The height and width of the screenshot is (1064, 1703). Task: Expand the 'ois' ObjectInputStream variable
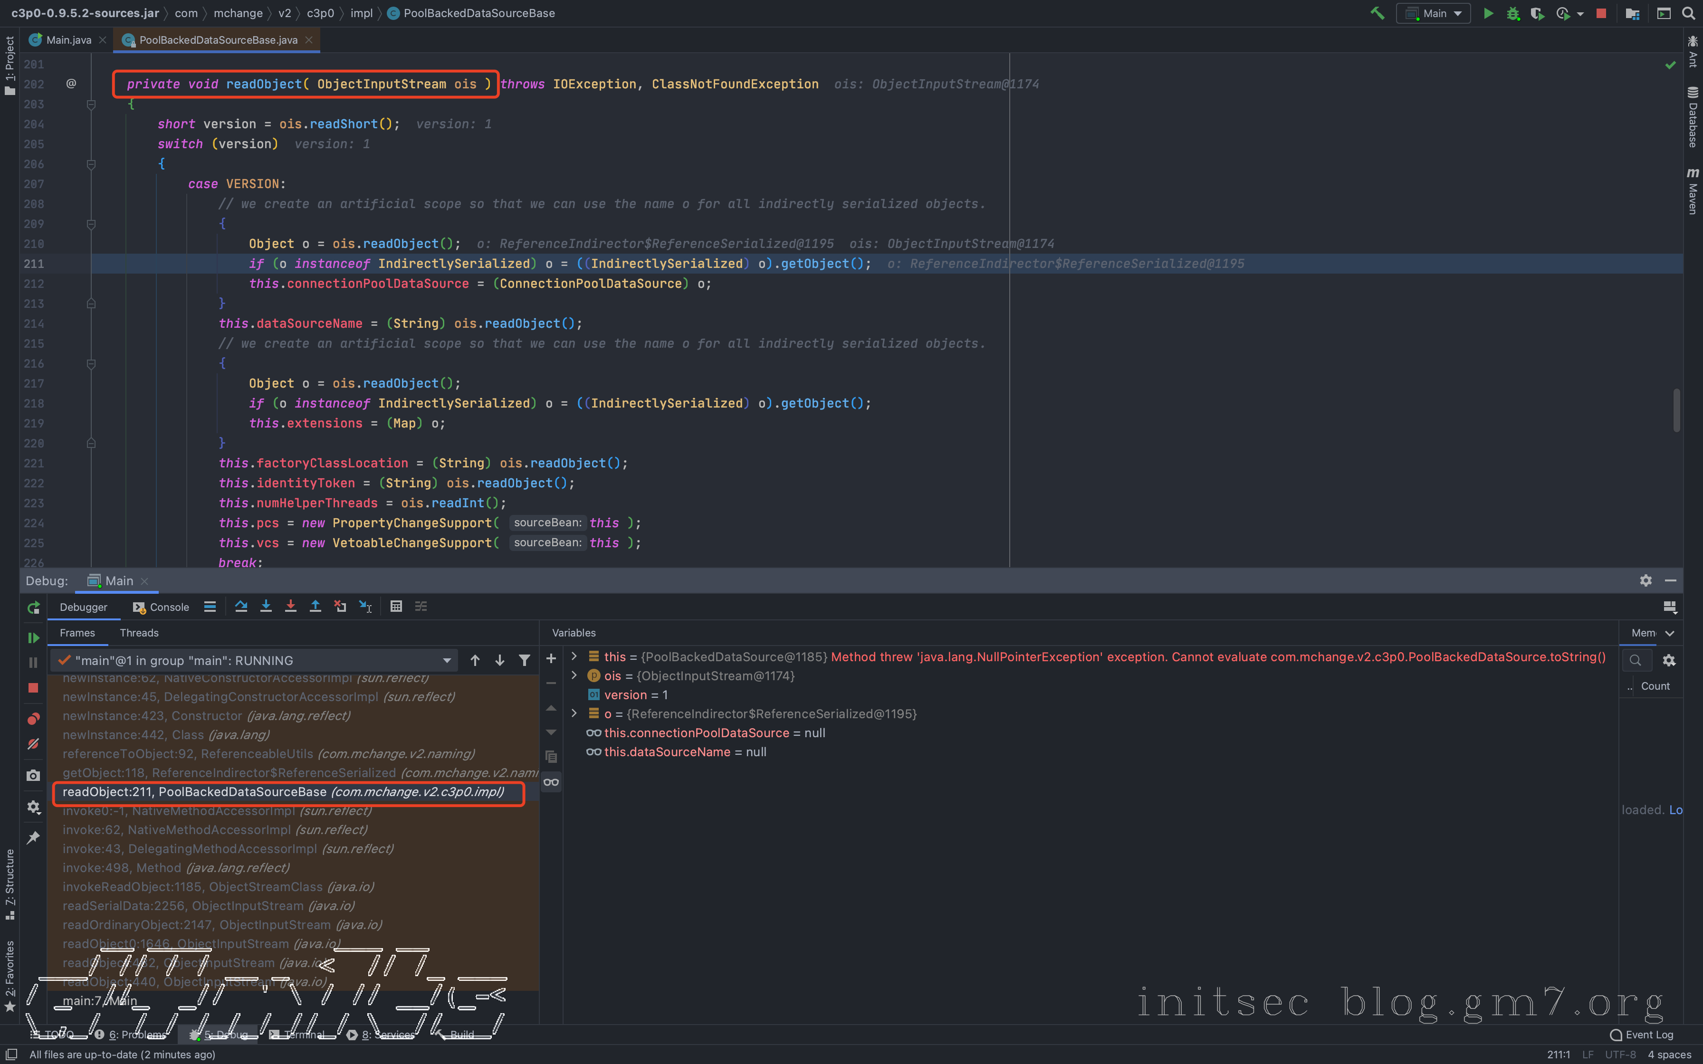(574, 675)
